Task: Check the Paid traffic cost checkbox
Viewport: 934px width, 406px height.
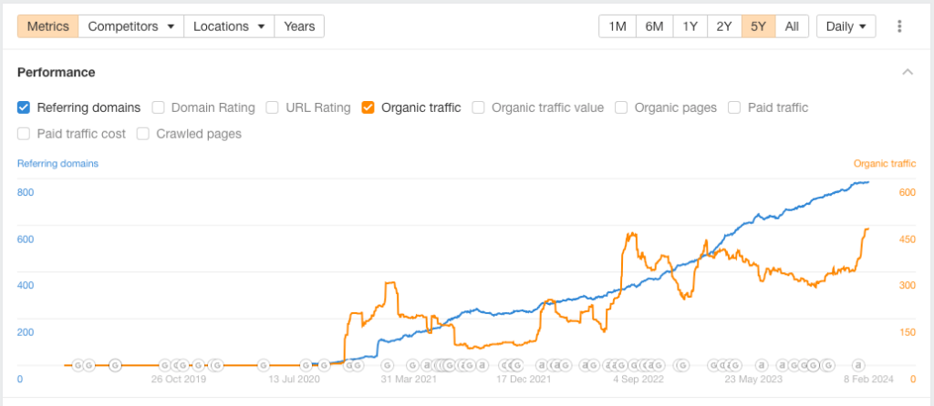Action: point(25,134)
